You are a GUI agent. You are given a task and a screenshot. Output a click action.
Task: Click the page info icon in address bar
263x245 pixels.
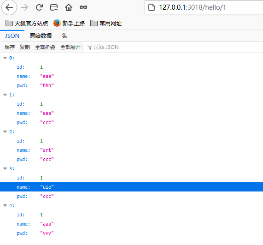152,7
